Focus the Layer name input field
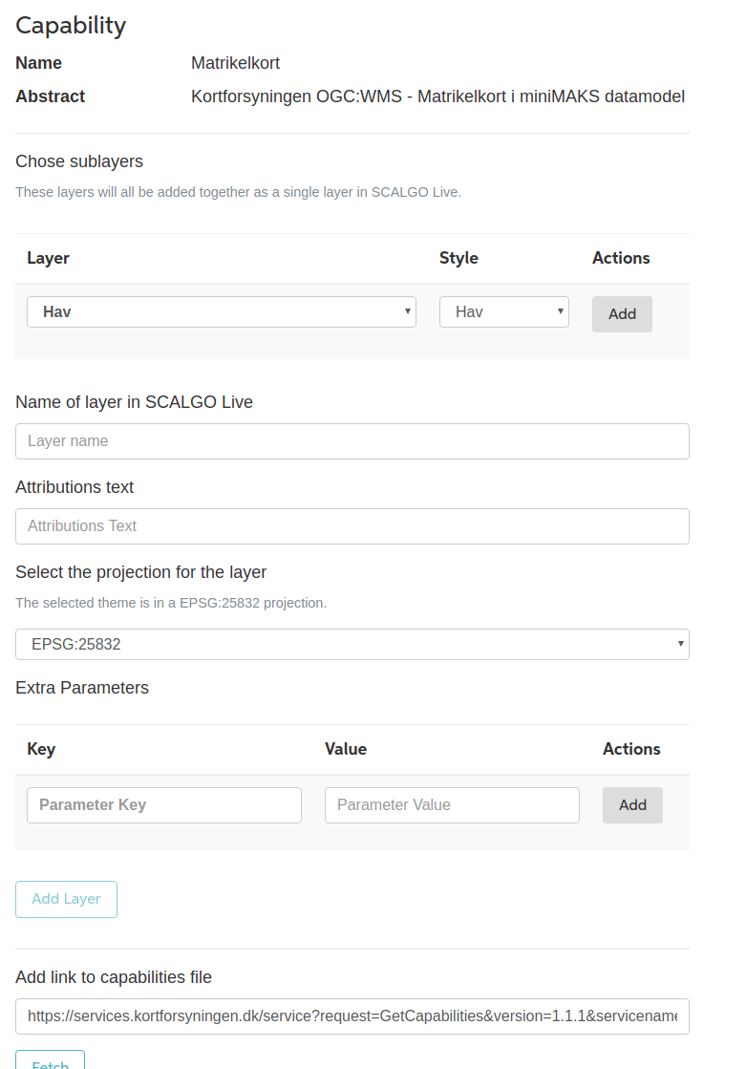 coord(352,441)
